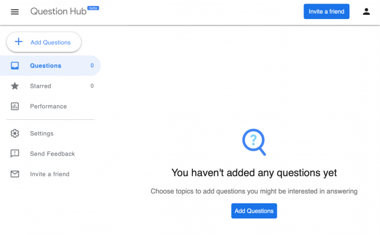Open the hamburger navigation menu

pyautogui.click(x=15, y=12)
